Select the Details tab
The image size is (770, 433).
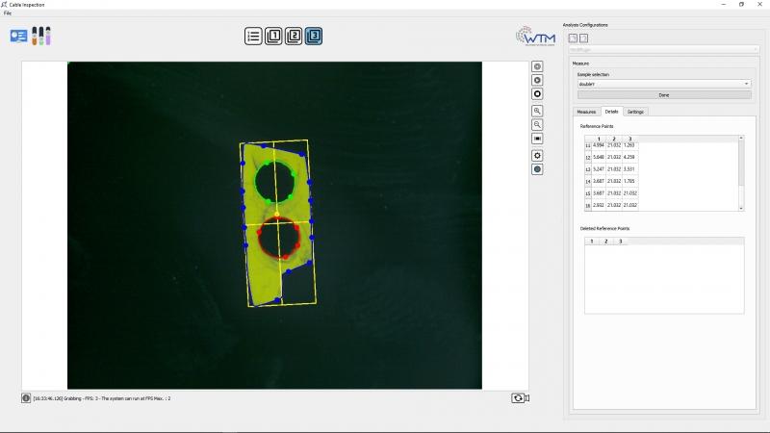[611, 112]
